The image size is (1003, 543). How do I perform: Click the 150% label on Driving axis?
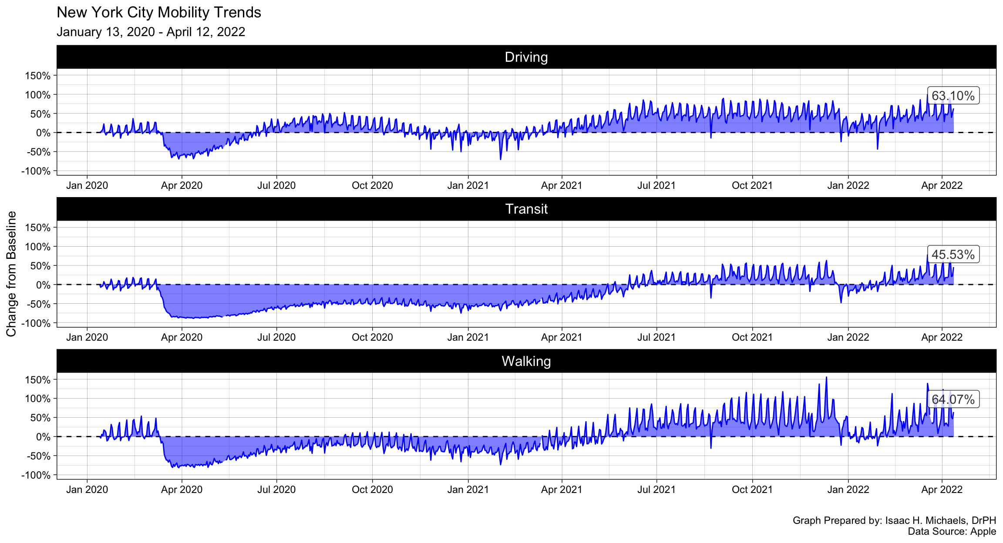click(38, 76)
